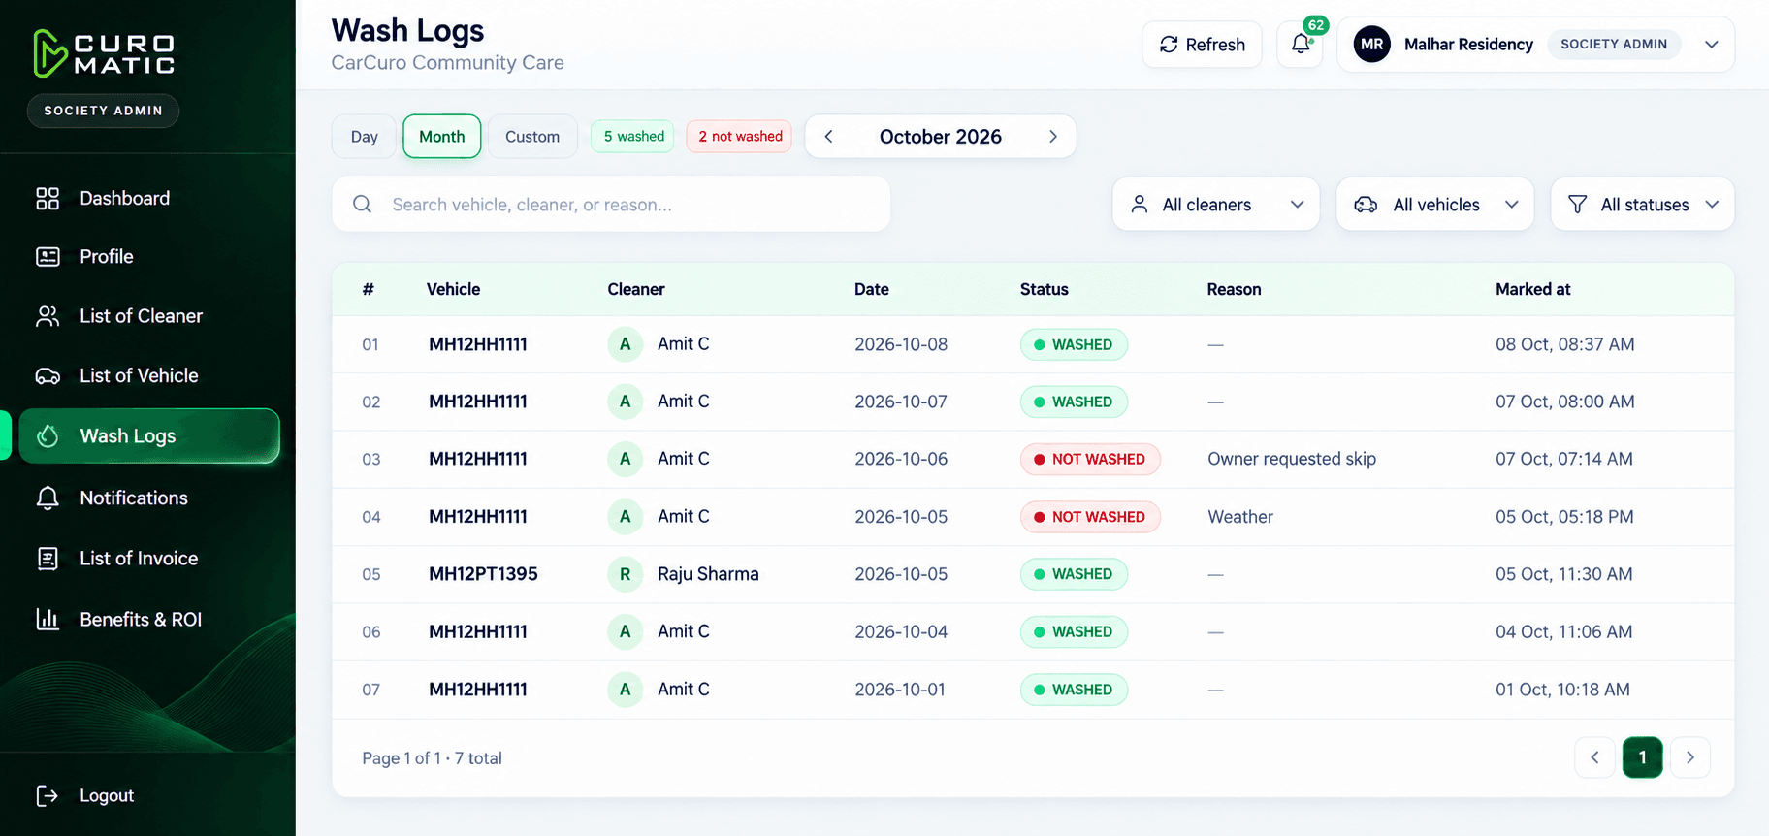Image resolution: width=1769 pixels, height=836 pixels.
Task: Click the search magnifier icon
Action: 362,205
